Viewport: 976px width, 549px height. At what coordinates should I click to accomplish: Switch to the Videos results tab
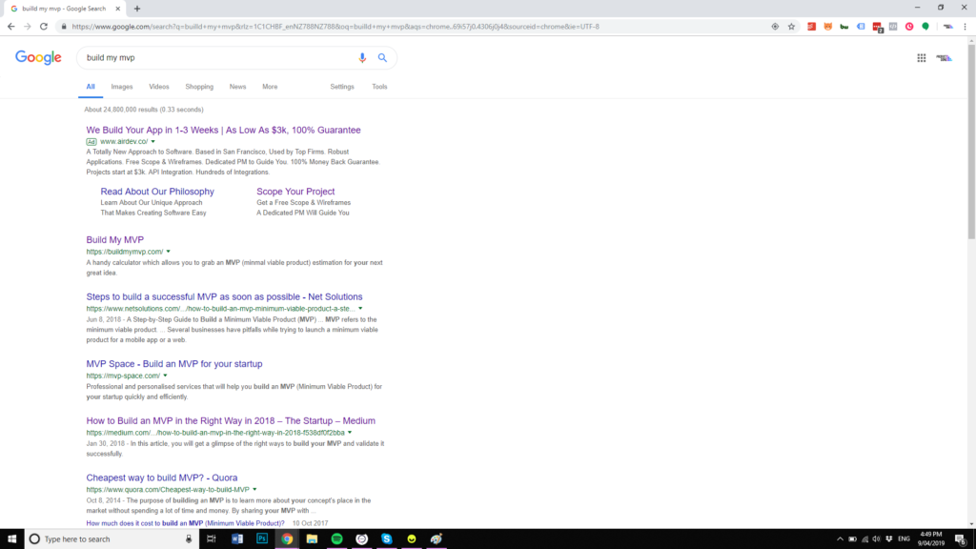coord(159,87)
